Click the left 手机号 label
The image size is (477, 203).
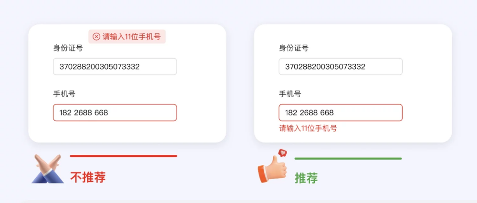point(64,94)
